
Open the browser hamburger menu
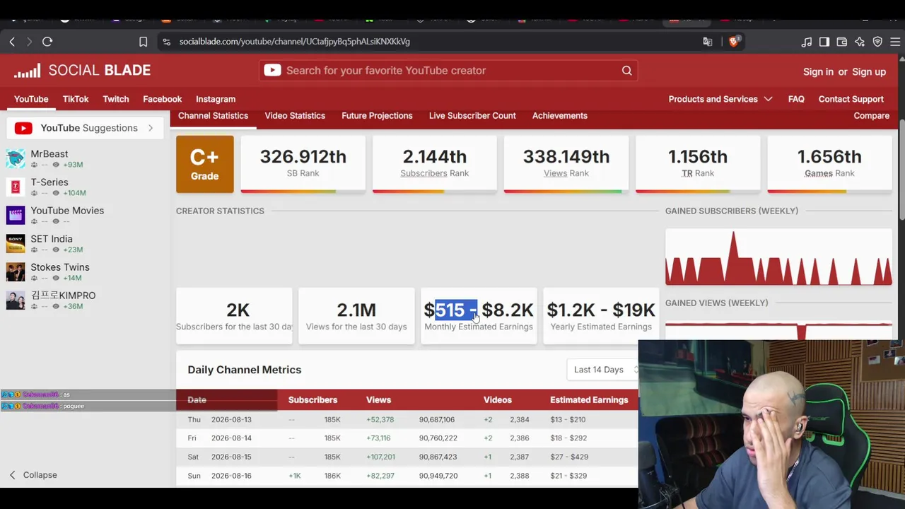coord(895,42)
